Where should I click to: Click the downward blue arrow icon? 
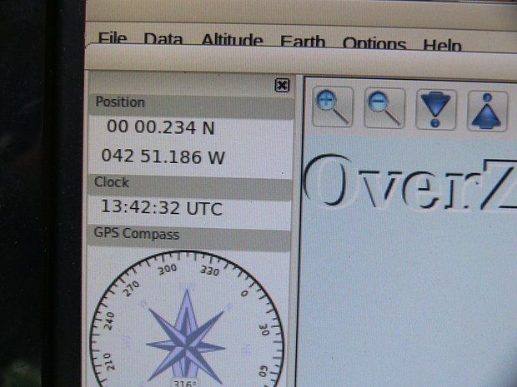pos(436,110)
